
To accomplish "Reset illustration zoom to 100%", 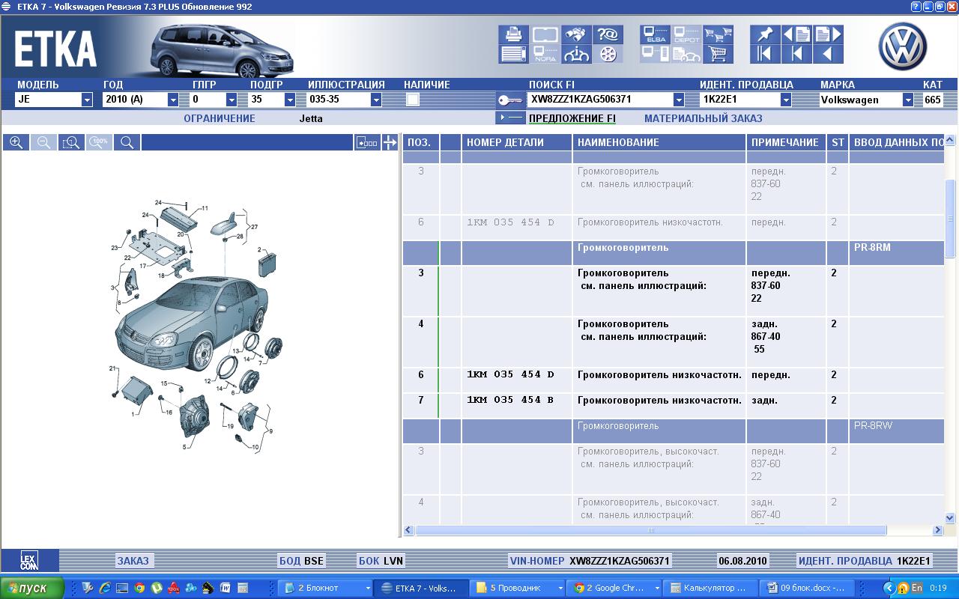I will [99, 142].
